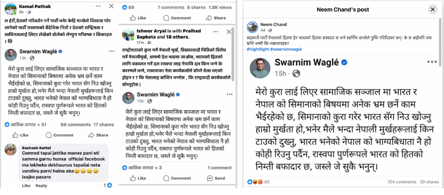Click the Share button beside 1.8K views
Image resolution: width=444 pixels, height=195 pixels.
pyautogui.click(x=216, y=18)
